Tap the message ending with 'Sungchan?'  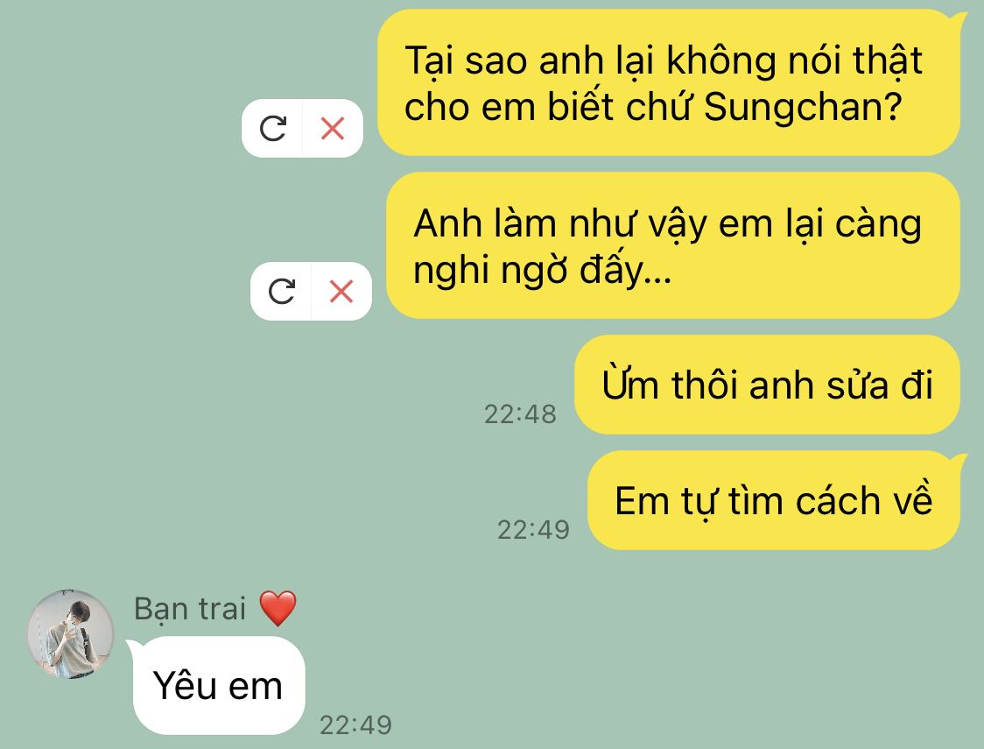click(x=669, y=82)
